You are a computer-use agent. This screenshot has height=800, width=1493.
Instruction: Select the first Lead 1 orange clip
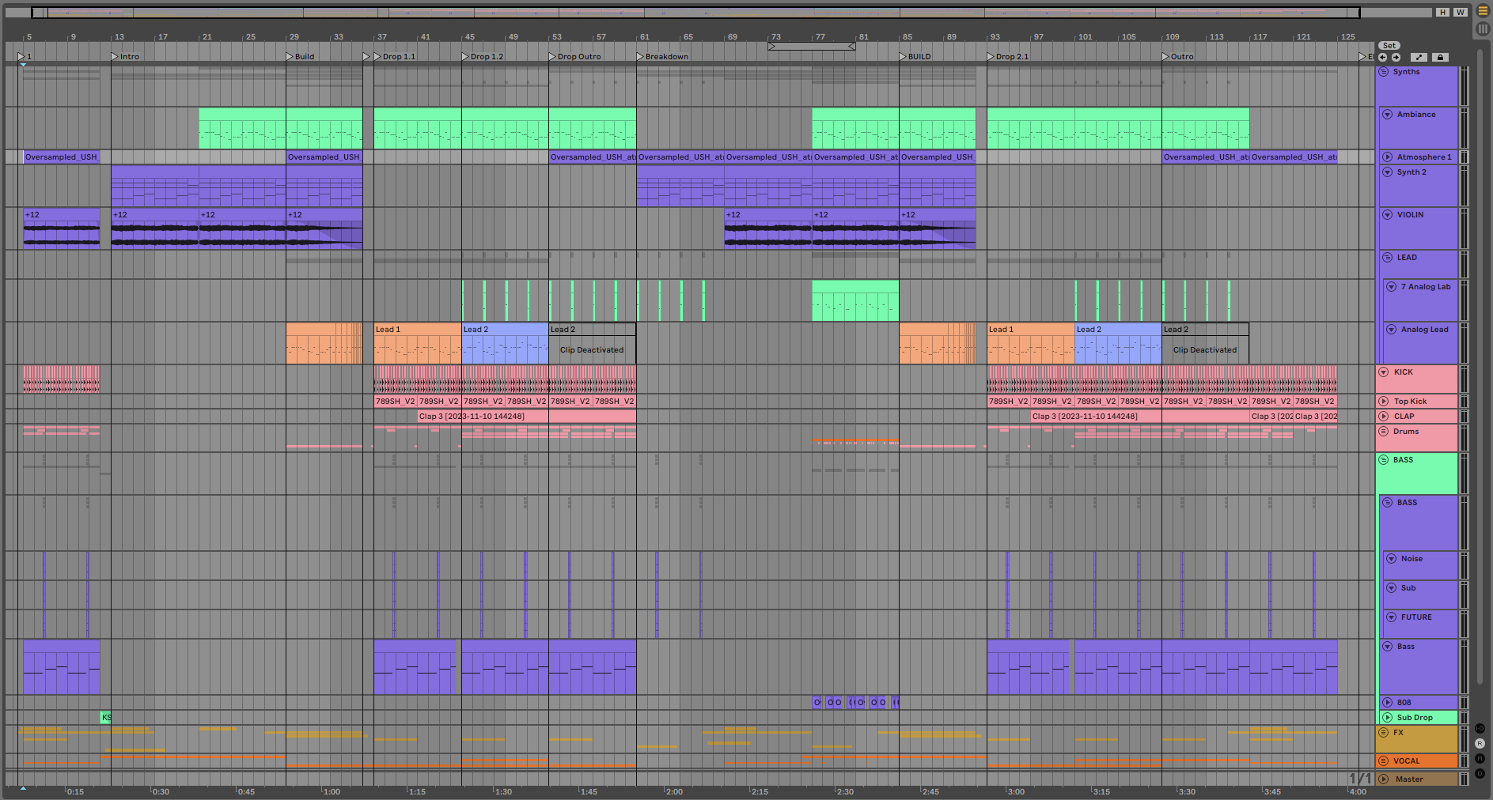(x=418, y=343)
